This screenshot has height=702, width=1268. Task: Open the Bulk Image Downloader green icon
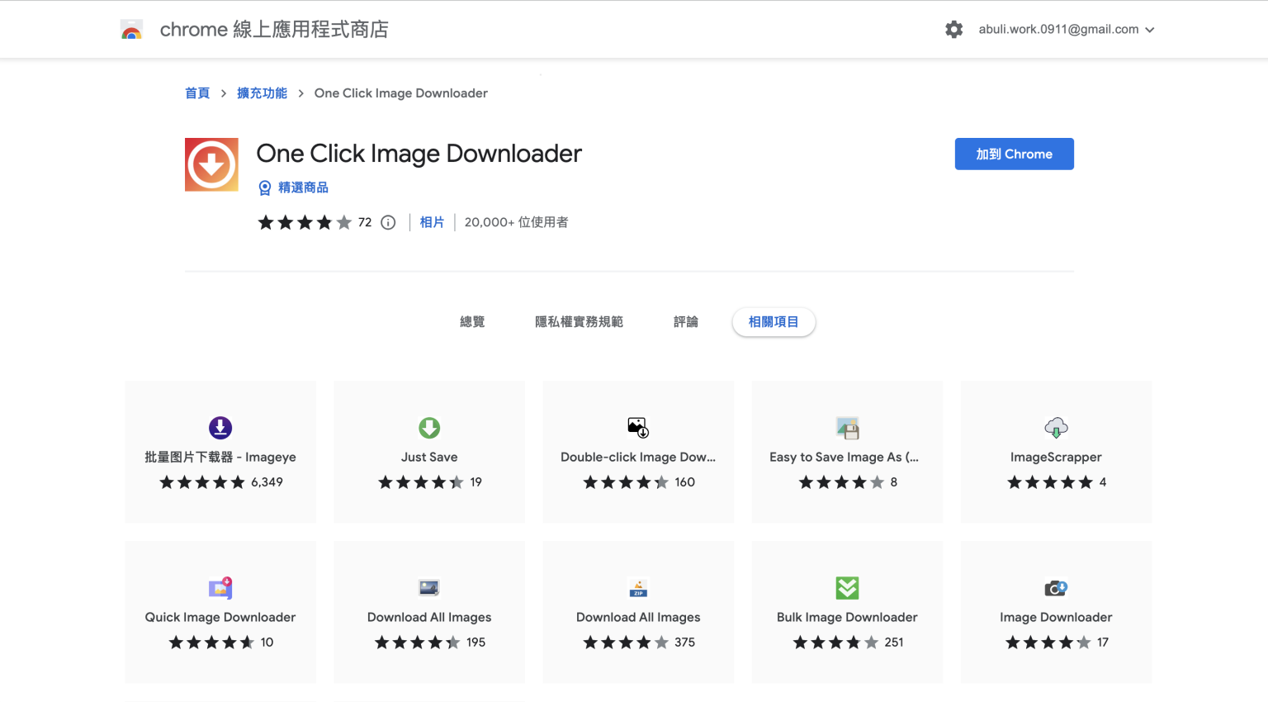[847, 588]
